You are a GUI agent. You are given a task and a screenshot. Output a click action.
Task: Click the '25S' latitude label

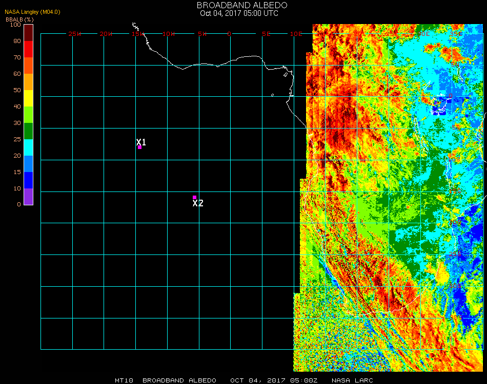click(x=455, y=254)
